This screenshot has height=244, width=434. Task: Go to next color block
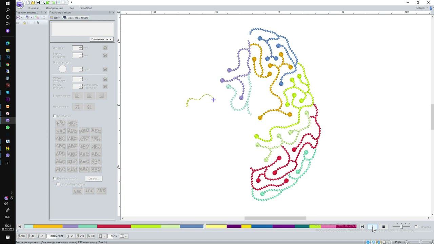(x=124, y=236)
